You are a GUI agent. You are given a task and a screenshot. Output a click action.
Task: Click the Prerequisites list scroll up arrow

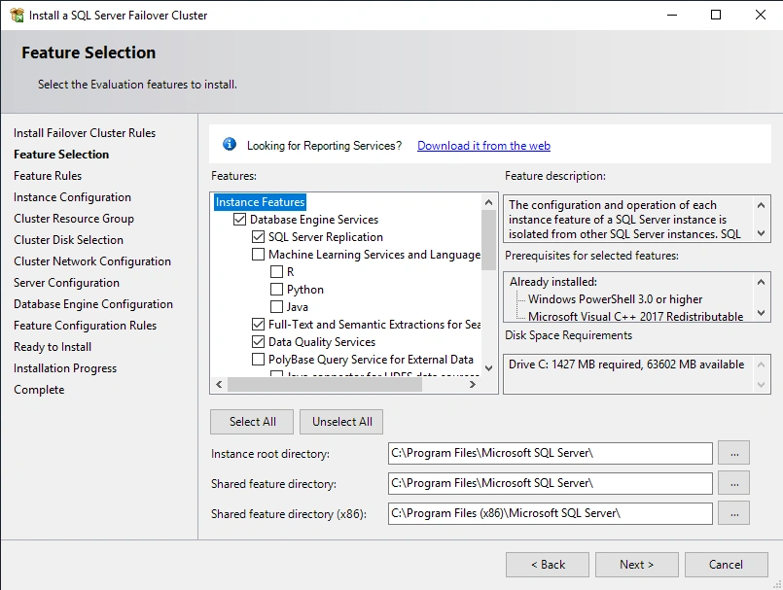click(x=761, y=282)
